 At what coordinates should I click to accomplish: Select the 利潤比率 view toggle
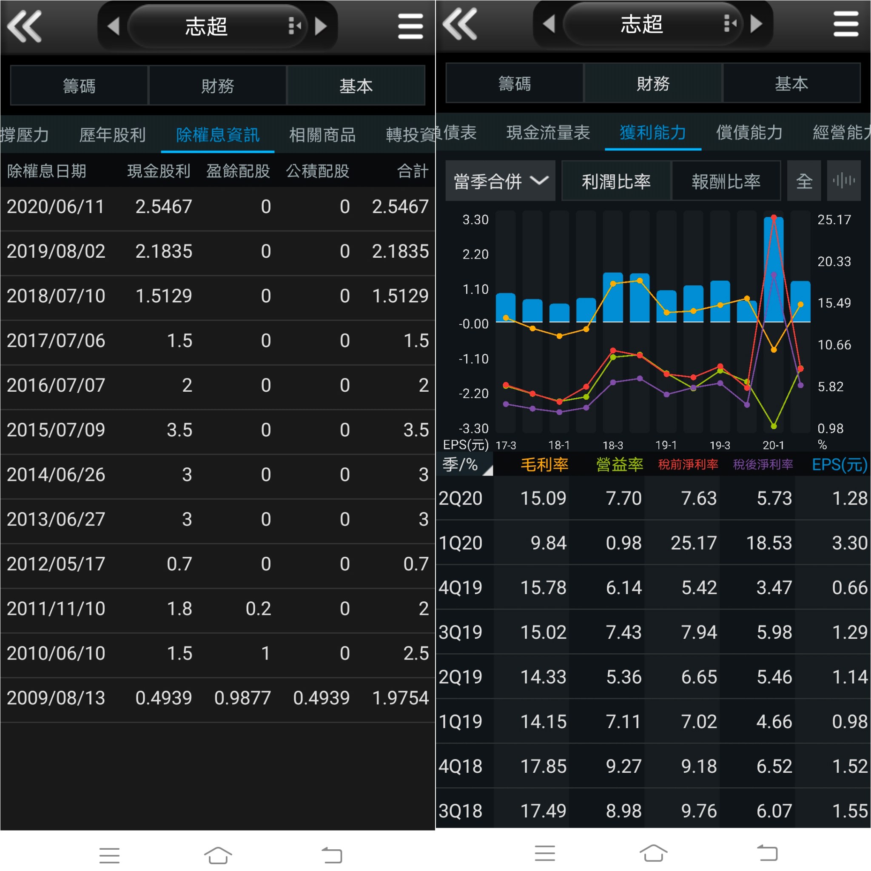tap(616, 181)
